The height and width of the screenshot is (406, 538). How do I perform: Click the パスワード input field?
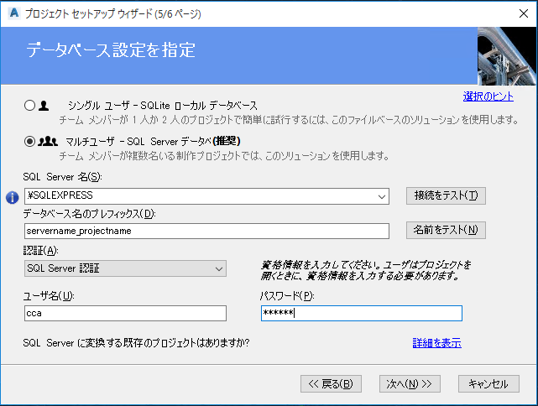(x=361, y=313)
